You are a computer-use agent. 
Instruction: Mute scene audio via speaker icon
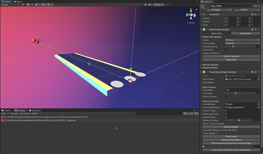[x=32, y=4]
